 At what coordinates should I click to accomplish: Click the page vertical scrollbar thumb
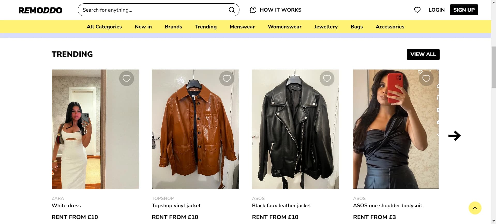tap(493, 67)
